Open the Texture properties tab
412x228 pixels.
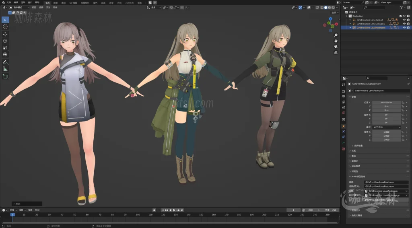[344, 149]
